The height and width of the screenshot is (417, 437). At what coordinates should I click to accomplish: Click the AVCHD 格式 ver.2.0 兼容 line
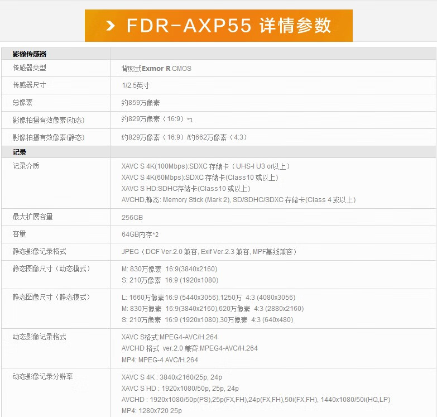pyautogui.click(x=189, y=348)
